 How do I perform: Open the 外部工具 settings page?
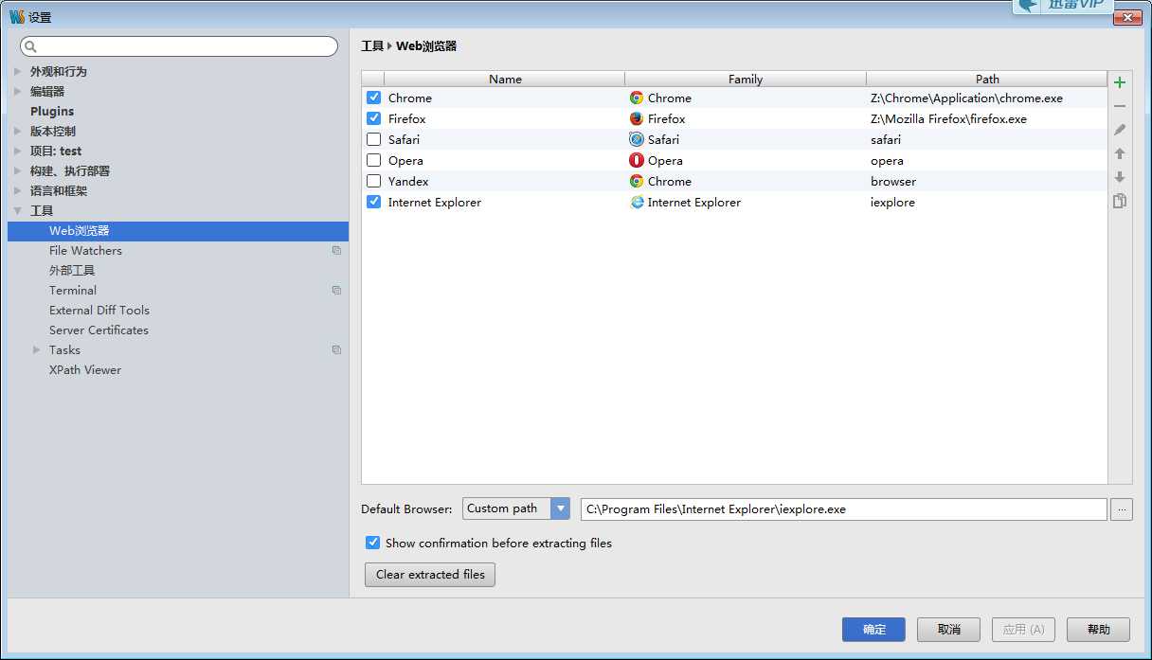(x=72, y=271)
